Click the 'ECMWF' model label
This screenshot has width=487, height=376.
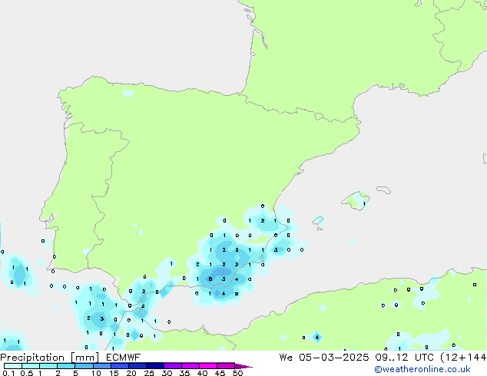pyautogui.click(x=124, y=358)
